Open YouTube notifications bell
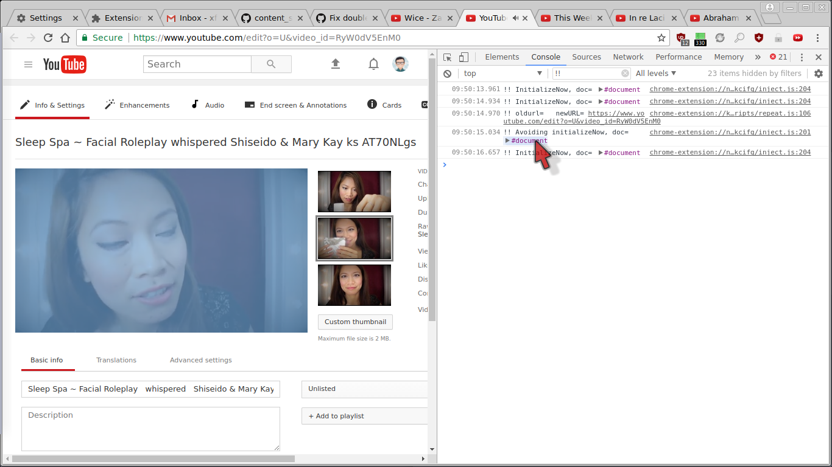Viewport: 832px width, 467px height. click(x=373, y=64)
